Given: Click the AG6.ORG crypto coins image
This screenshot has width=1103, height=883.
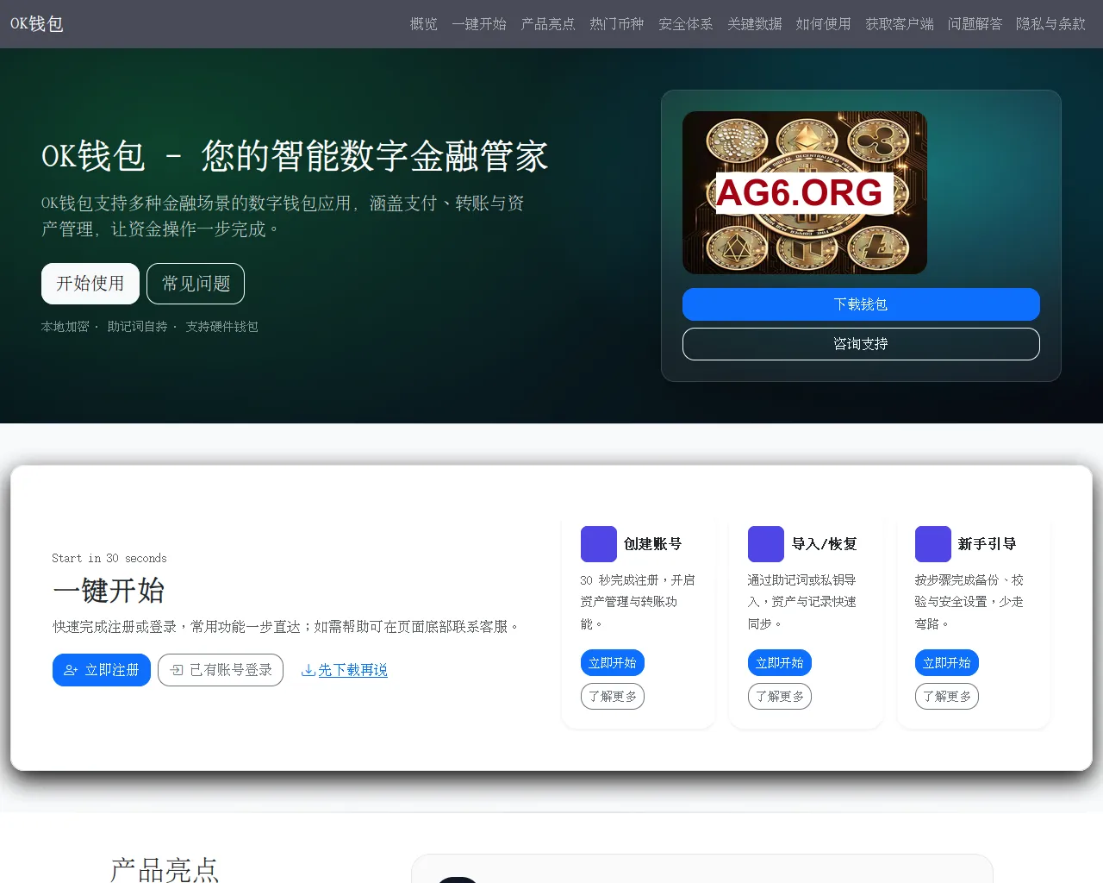Looking at the screenshot, I should tap(805, 192).
